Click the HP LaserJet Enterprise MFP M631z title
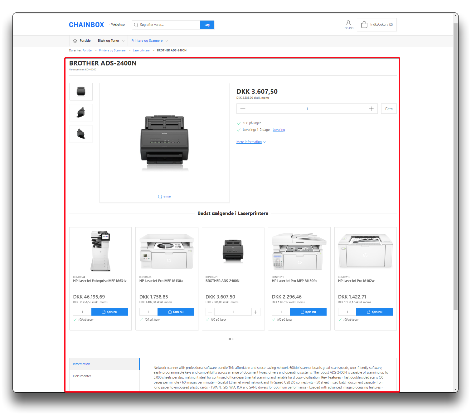 click(100, 281)
